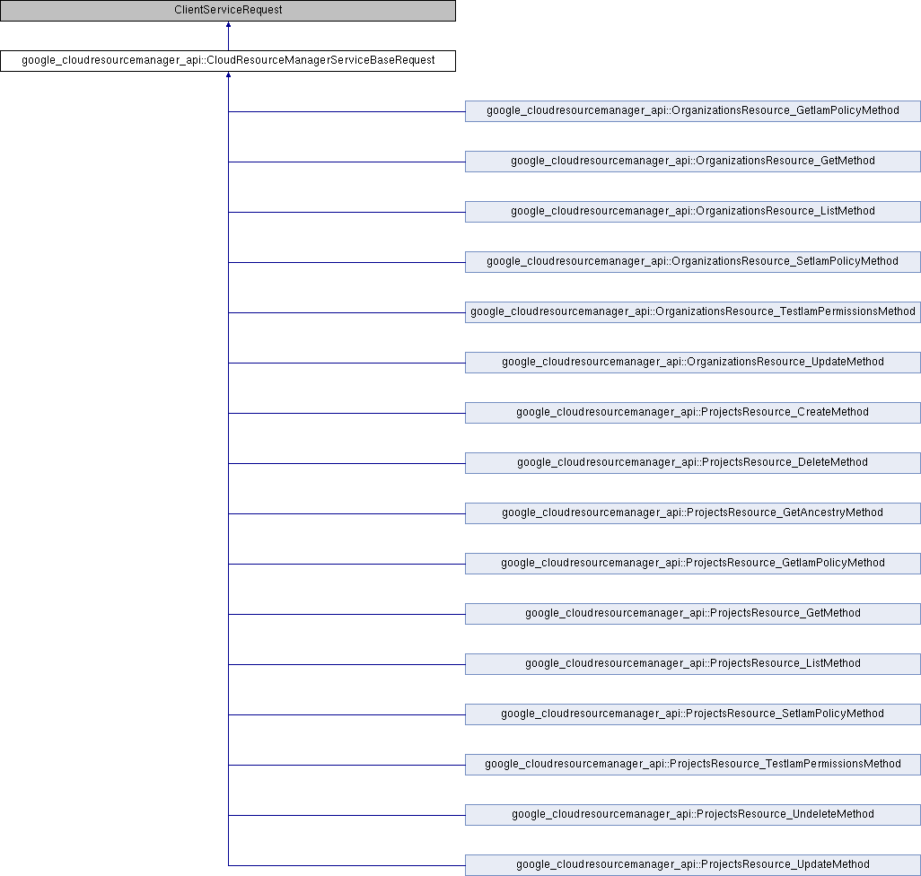Open ProjectsResource_GetAncestryMethod class
921x876 pixels.
(x=692, y=513)
